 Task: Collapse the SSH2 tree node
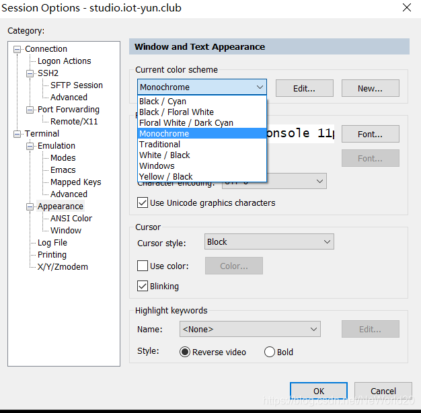(30, 73)
